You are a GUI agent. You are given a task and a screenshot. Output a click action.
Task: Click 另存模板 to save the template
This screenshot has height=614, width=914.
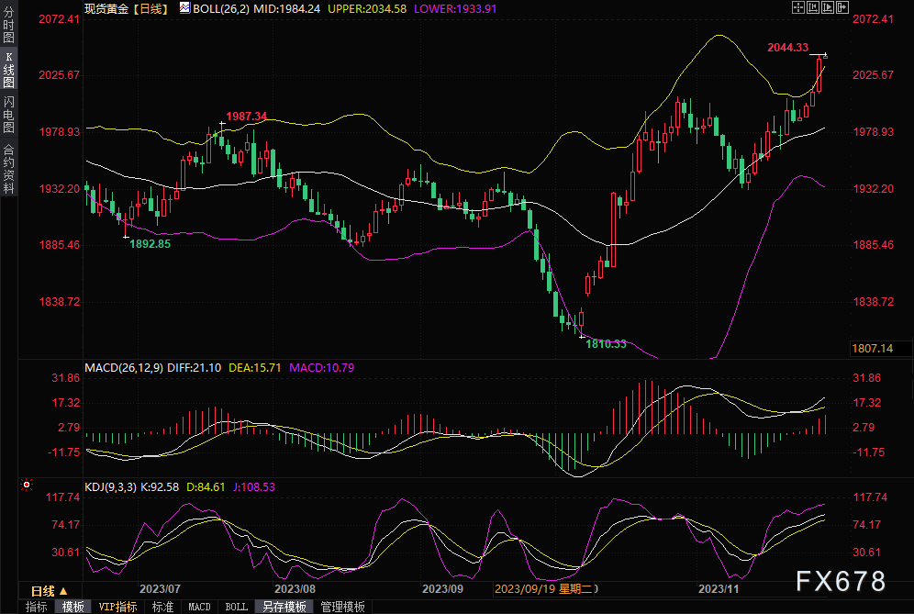[x=284, y=607]
